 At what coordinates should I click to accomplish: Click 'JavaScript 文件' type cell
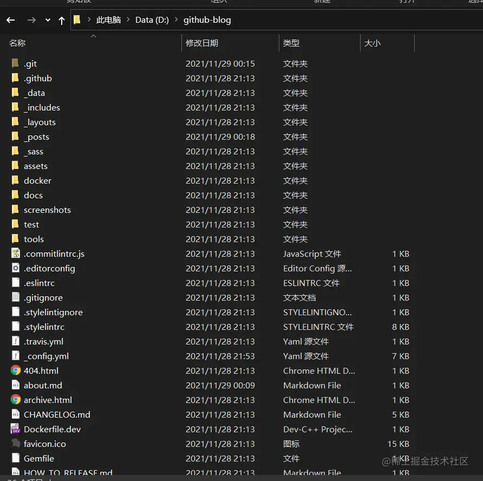click(312, 254)
